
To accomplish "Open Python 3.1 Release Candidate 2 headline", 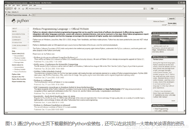I will click(52, 105).
